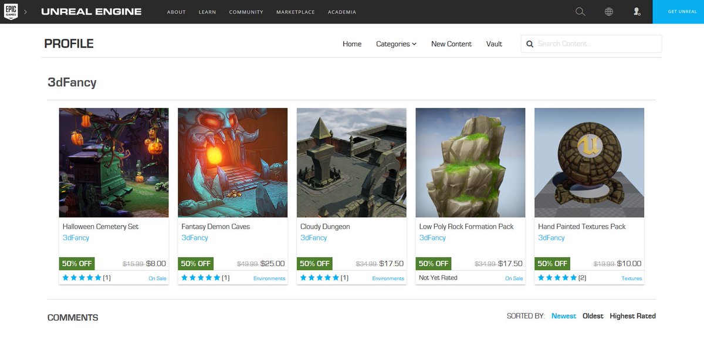Image resolution: width=704 pixels, height=344 pixels.
Task: Click the Fantasy Demon Caves title
Action: pos(215,227)
